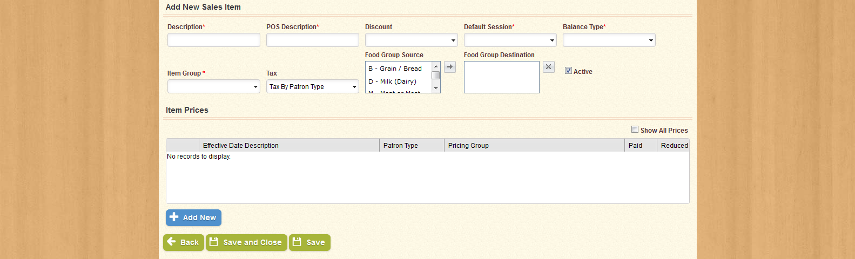Open the Balance Type dropdown
Screen dimensions: 855x259
point(609,40)
